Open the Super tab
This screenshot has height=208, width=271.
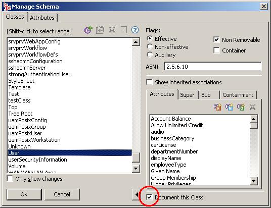188,95
